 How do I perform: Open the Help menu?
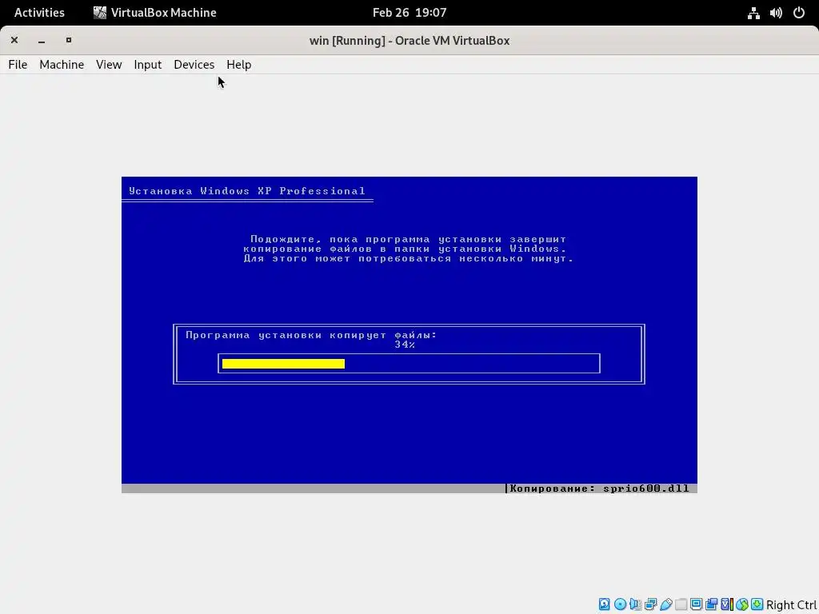pos(238,64)
